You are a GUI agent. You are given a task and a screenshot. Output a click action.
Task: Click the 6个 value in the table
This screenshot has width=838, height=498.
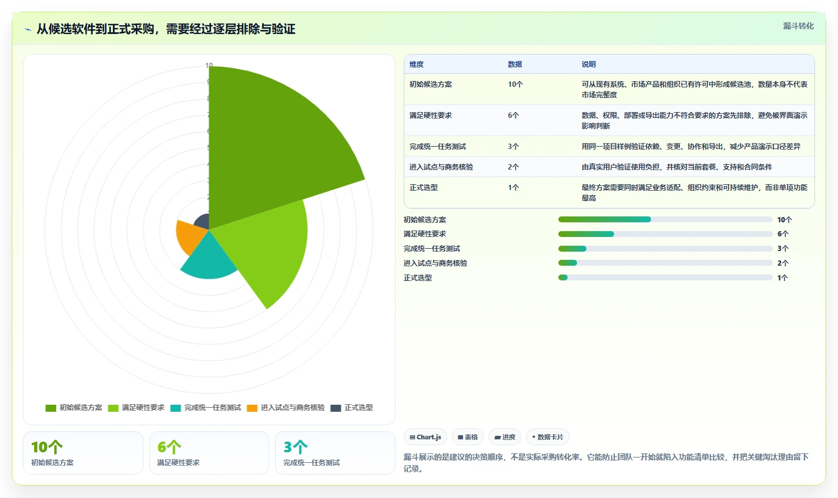(x=514, y=116)
